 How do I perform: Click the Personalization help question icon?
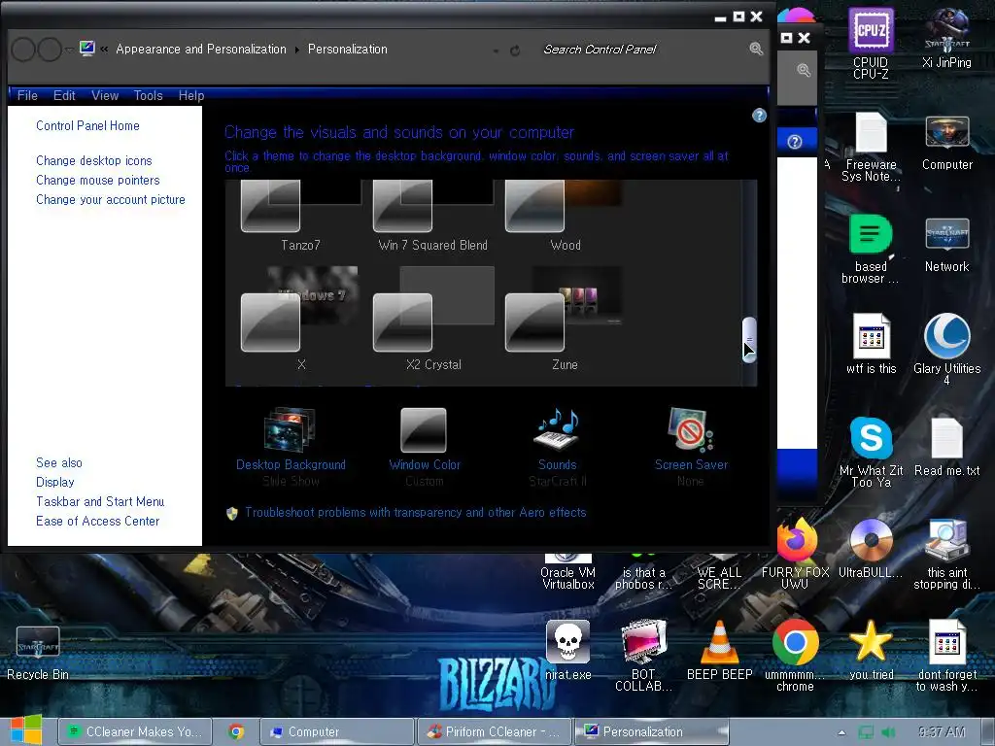click(x=759, y=116)
